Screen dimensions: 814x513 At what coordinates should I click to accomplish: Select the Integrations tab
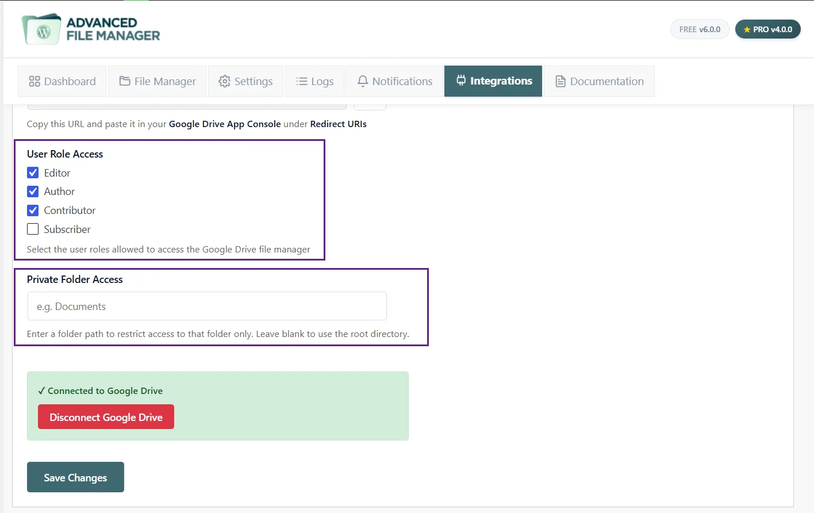pyautogui.click(x=493, y=81)
